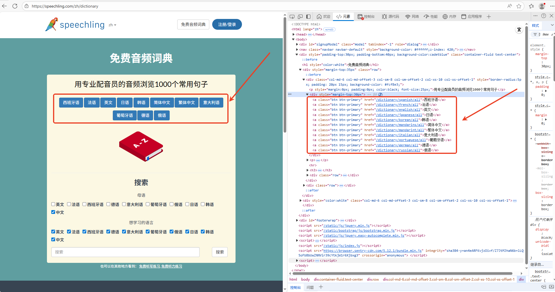Open the 问题 drawer tab

coord(310,287)
